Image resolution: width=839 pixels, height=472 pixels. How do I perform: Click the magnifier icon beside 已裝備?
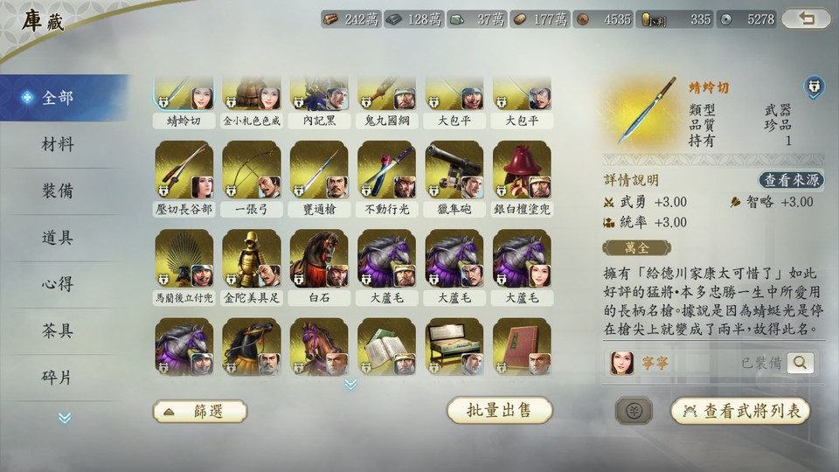[800, 363]
